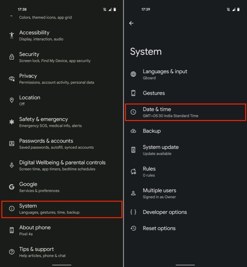Open the Rules option
The height and width of the screenshot is (267, 247).
[186, 172]
